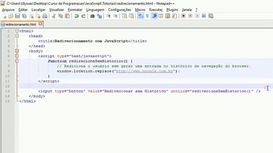Click the Open file folder icon
Screen dimensions: 273x153
pos(11,16)
